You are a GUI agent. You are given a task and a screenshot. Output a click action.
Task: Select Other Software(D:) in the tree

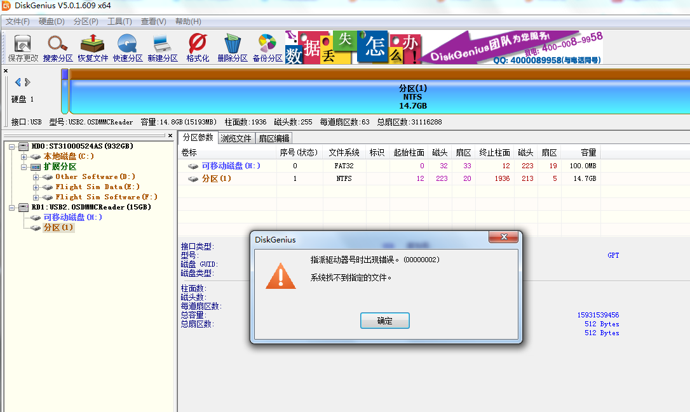tap(95, 176)
